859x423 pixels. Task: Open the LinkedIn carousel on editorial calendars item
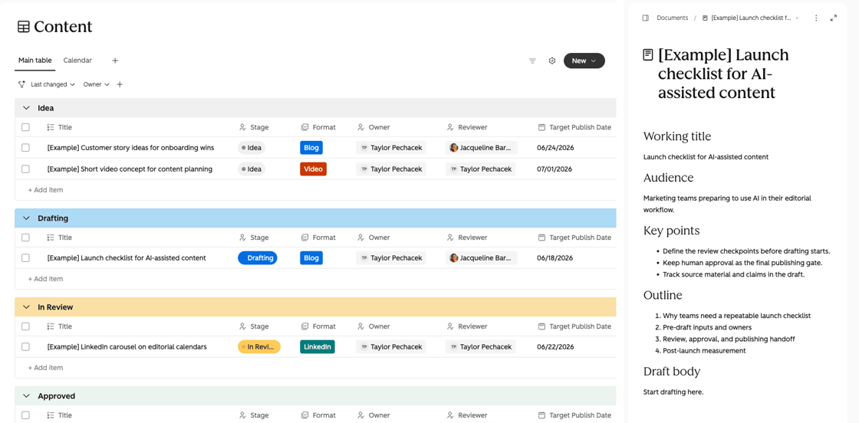(x=127, y=346)
